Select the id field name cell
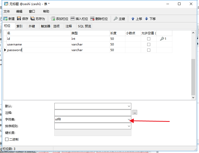The width and height of the screenshot is (199, 153). pyautogui.click(x=39, y=39)
